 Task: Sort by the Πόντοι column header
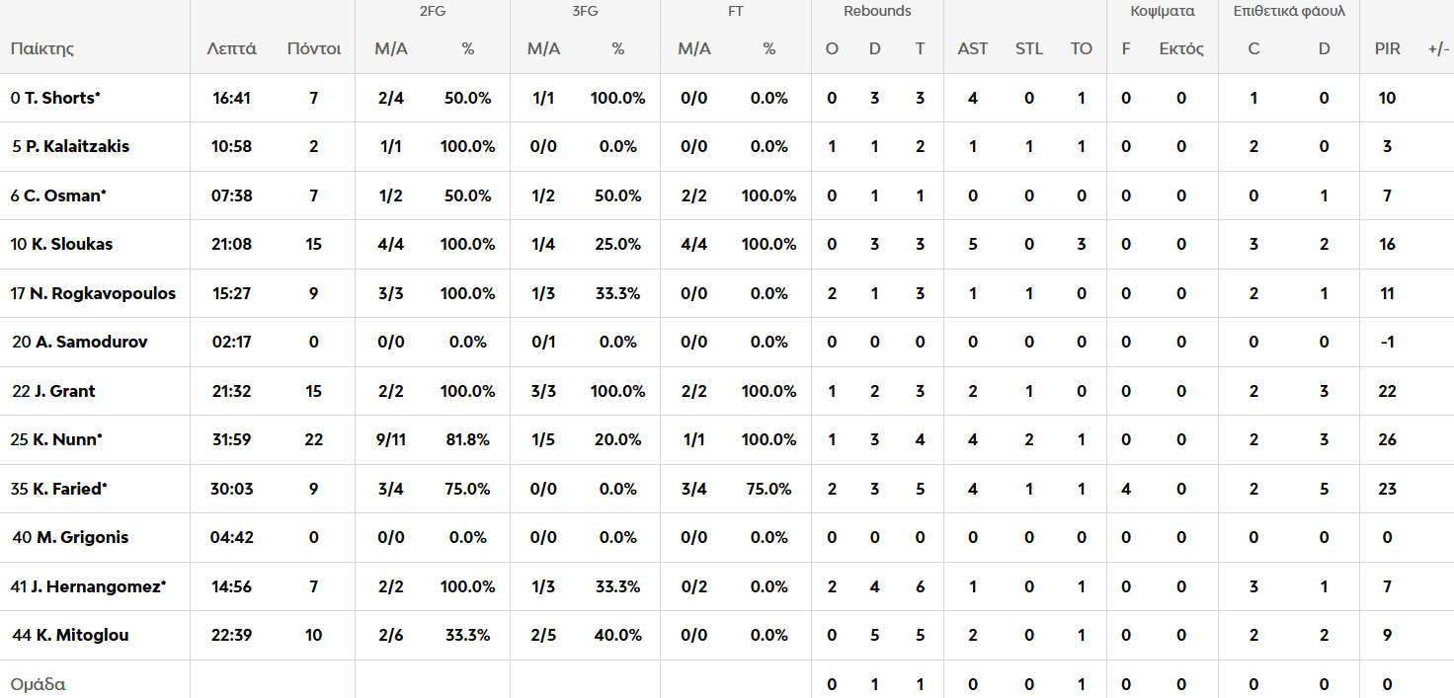point(313,48)
